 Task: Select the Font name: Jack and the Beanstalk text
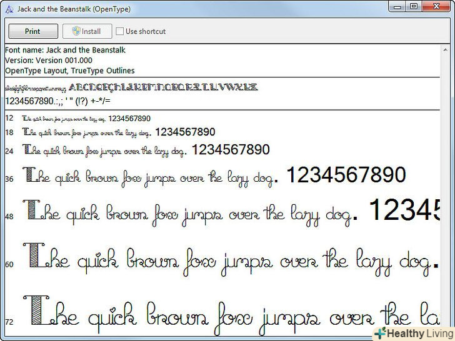[65, 50]
